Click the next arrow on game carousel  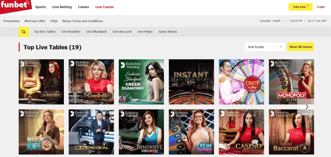(x=307, y=107)
